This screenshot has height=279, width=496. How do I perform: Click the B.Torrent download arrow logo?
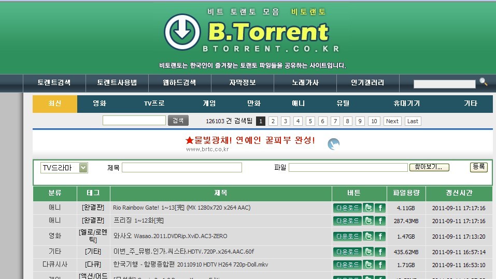point(182,32)
